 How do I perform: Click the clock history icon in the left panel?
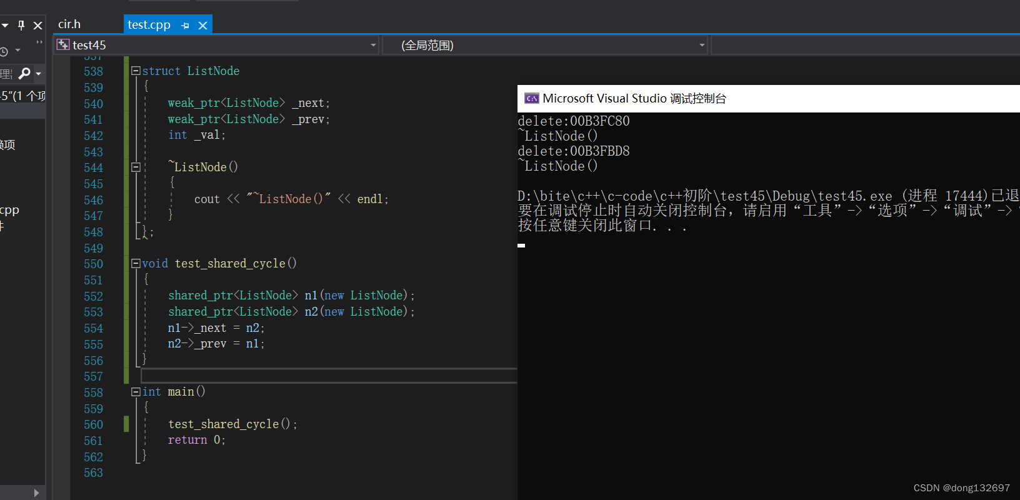click(x=4, y=51)
